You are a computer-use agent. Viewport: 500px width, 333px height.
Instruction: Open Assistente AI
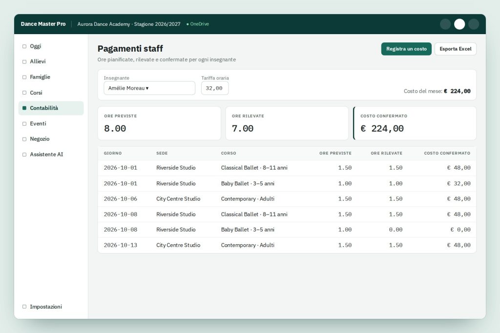tap(51, 155)
